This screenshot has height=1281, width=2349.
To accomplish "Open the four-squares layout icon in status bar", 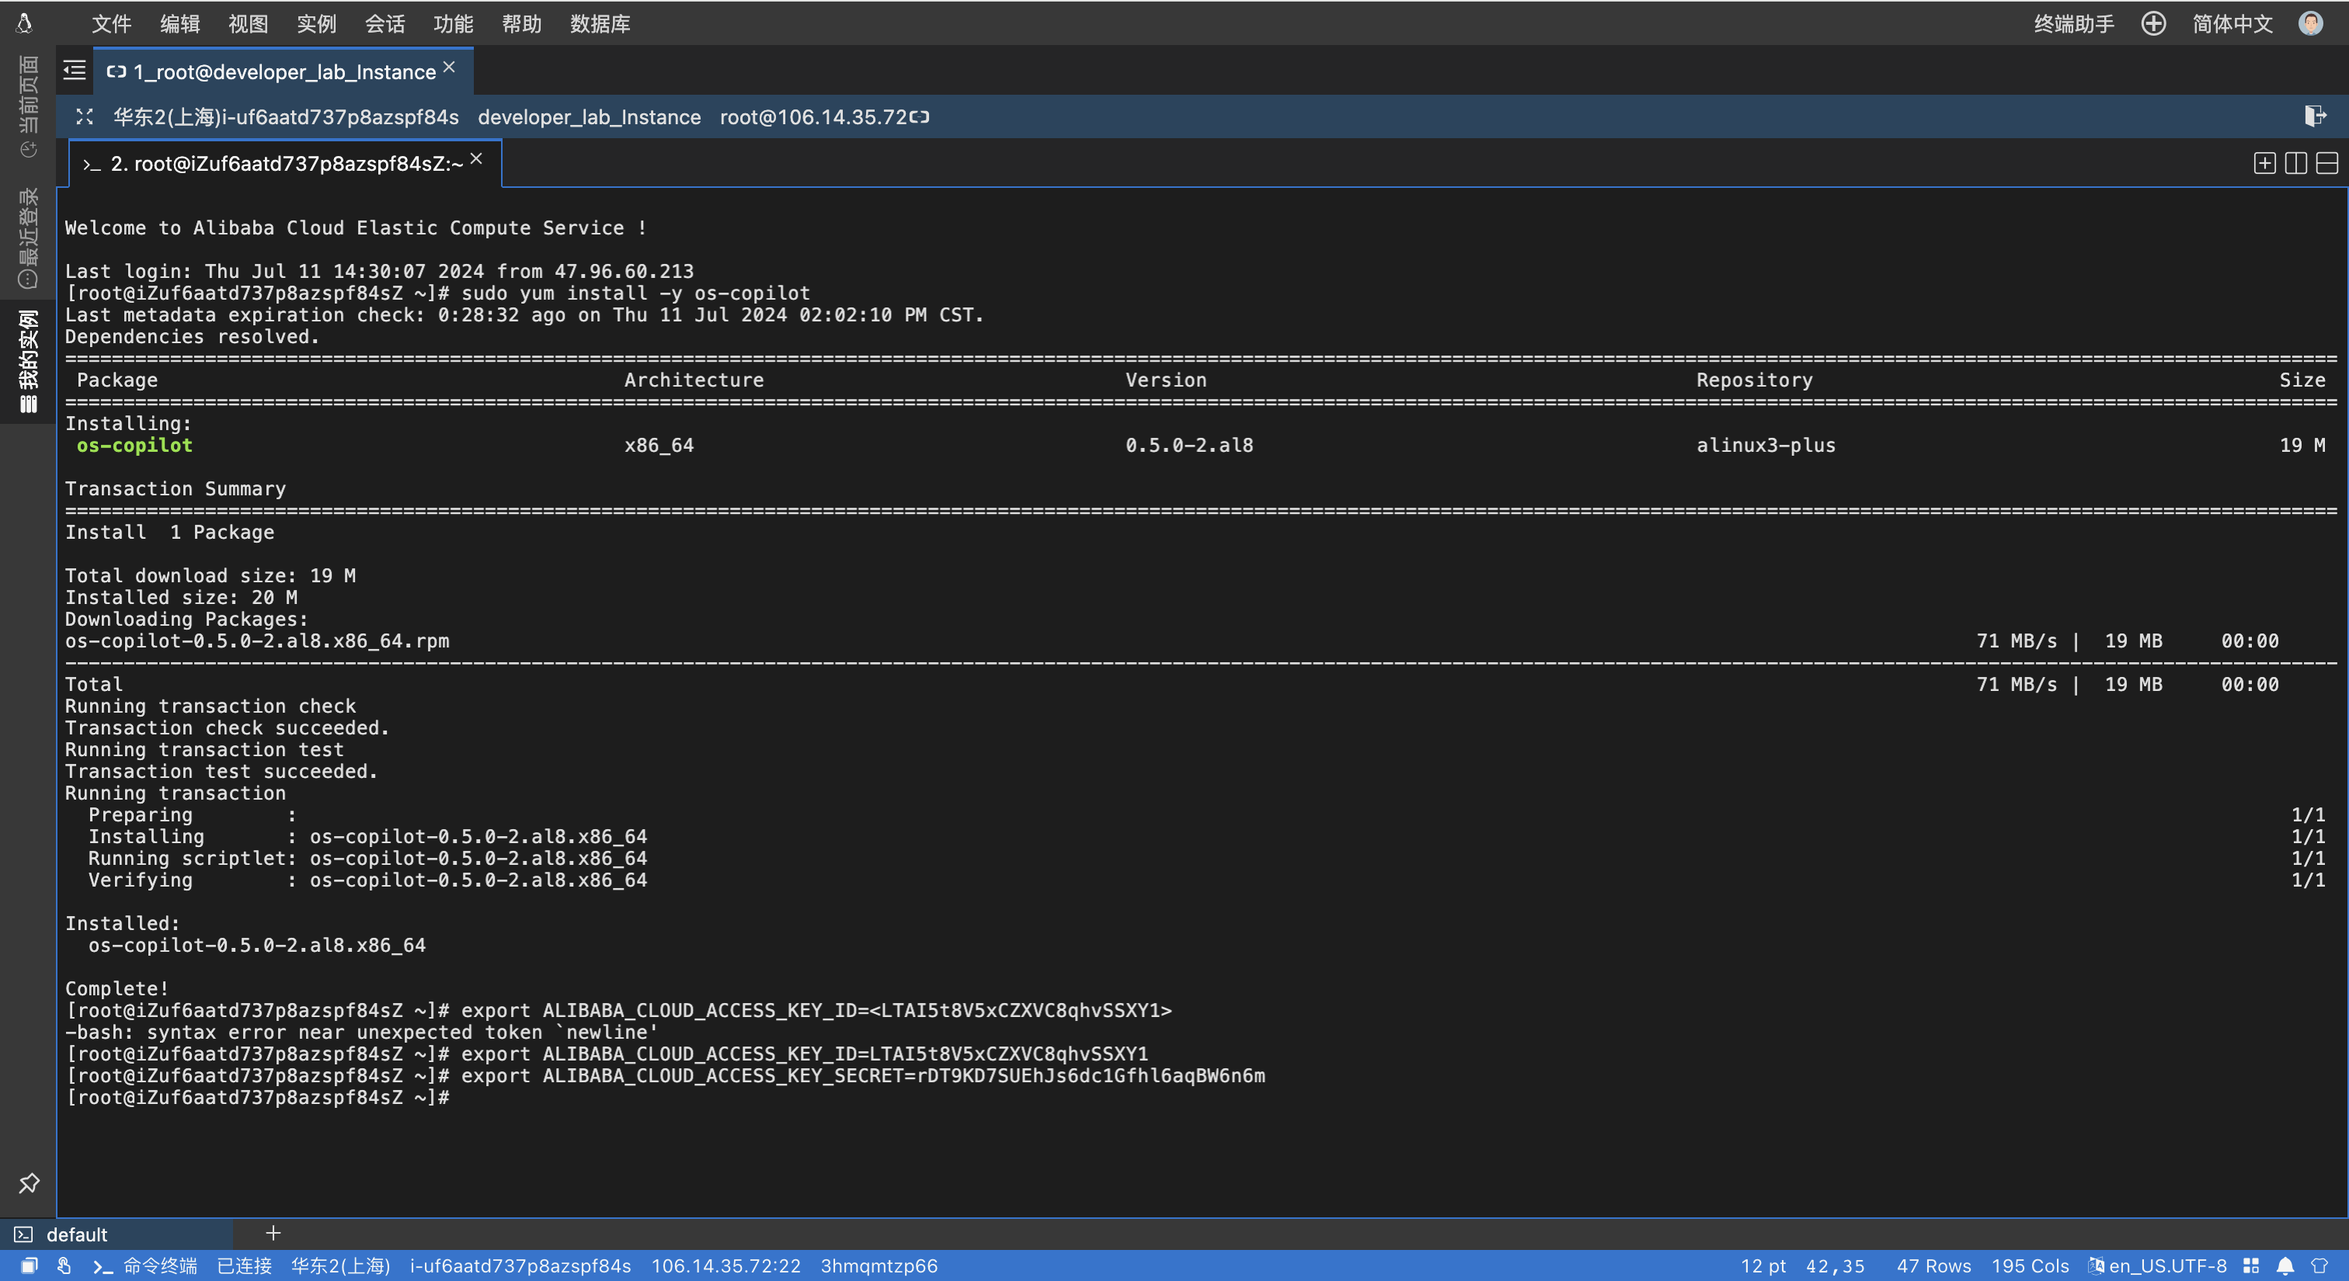I will (x=2251, y=1265).
